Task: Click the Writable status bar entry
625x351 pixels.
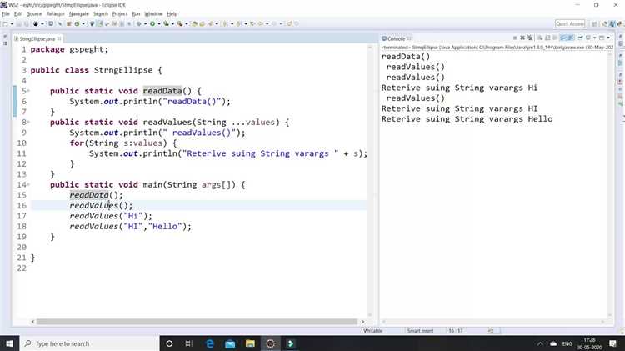Action: 372,331
